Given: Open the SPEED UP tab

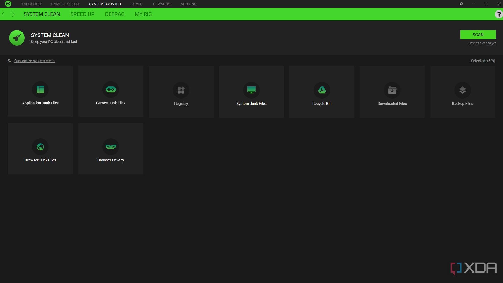Looking at the screenshot, I should (82, 14).
